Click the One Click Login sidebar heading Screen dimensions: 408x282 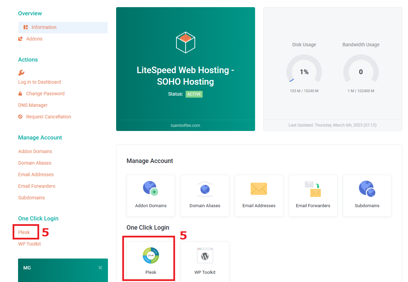click(x=38, y=219)
